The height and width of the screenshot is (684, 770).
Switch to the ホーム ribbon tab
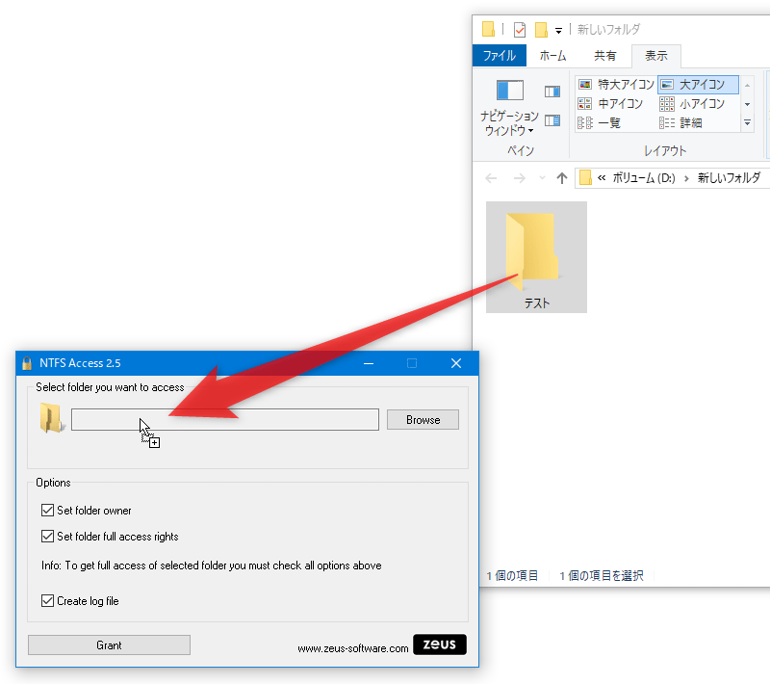[x=552, y=56]
